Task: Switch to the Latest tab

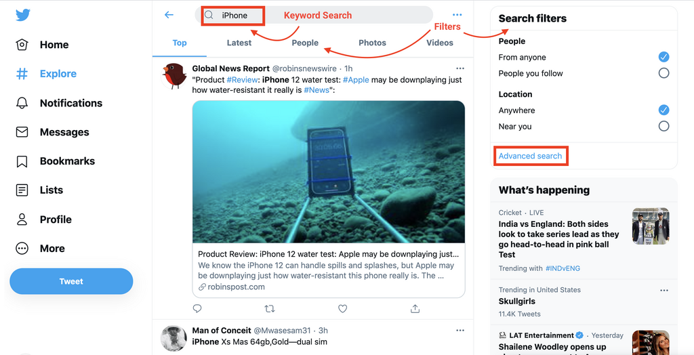Action: (x=239, y=43)
